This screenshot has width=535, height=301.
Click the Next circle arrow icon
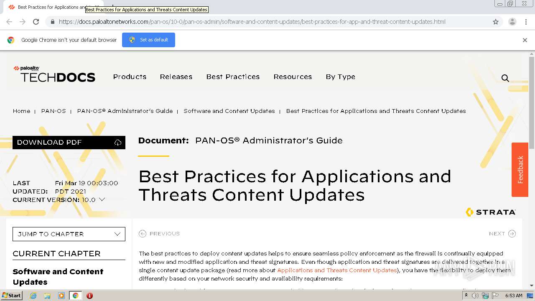click(512, 234)
